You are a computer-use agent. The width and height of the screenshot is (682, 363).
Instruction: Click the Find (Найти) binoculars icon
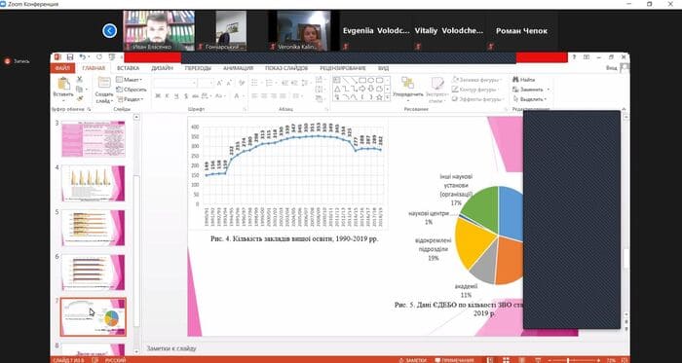pyautogui.click(x=515, y=80)
